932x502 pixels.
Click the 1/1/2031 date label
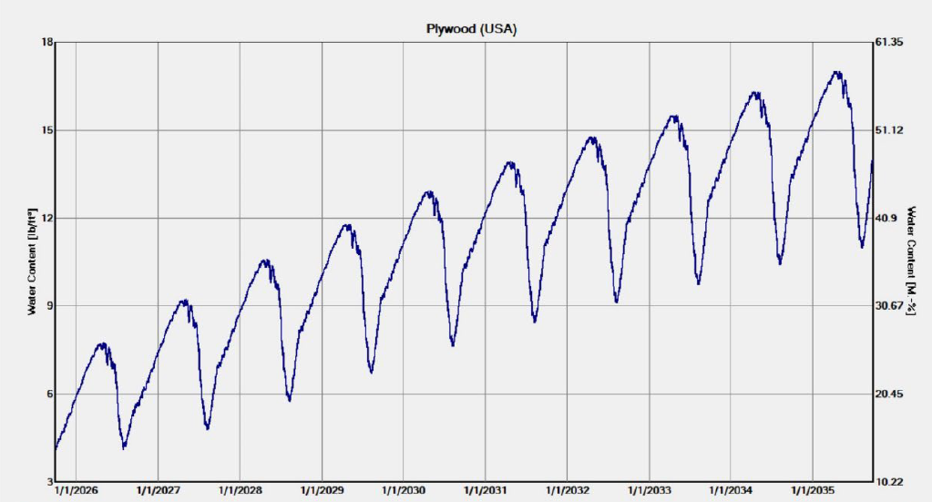pos(486,491)
